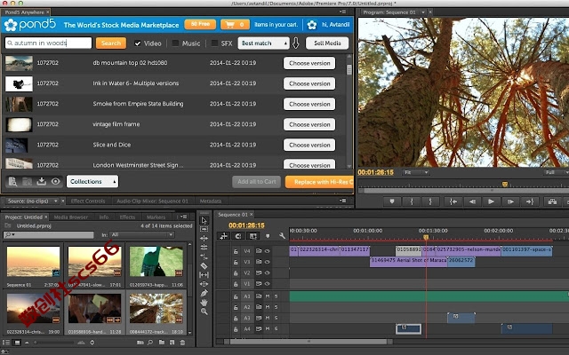Open timeline display settings wrench
The height and width of the screenshot is (355, 569).
coord(282,236)
